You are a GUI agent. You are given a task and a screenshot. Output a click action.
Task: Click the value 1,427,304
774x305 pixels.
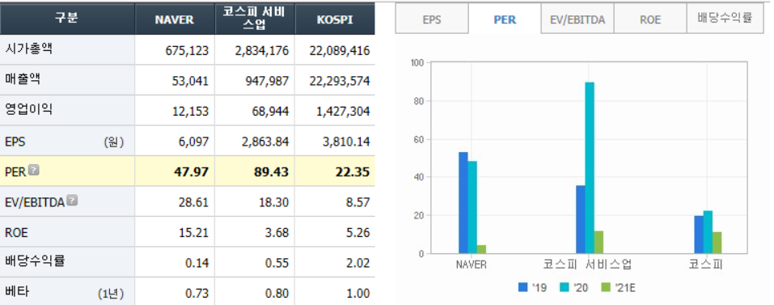(x=343, y=112)
